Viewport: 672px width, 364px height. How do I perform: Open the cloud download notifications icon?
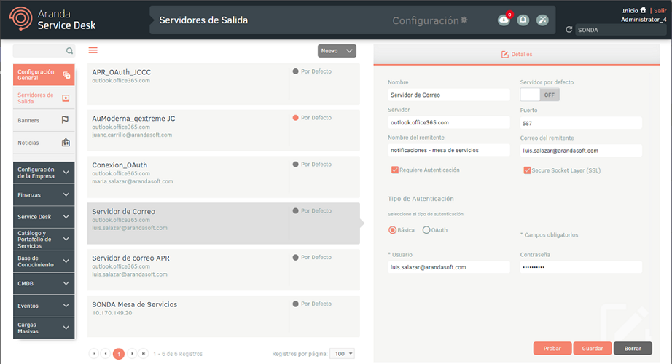pos(504,20)
